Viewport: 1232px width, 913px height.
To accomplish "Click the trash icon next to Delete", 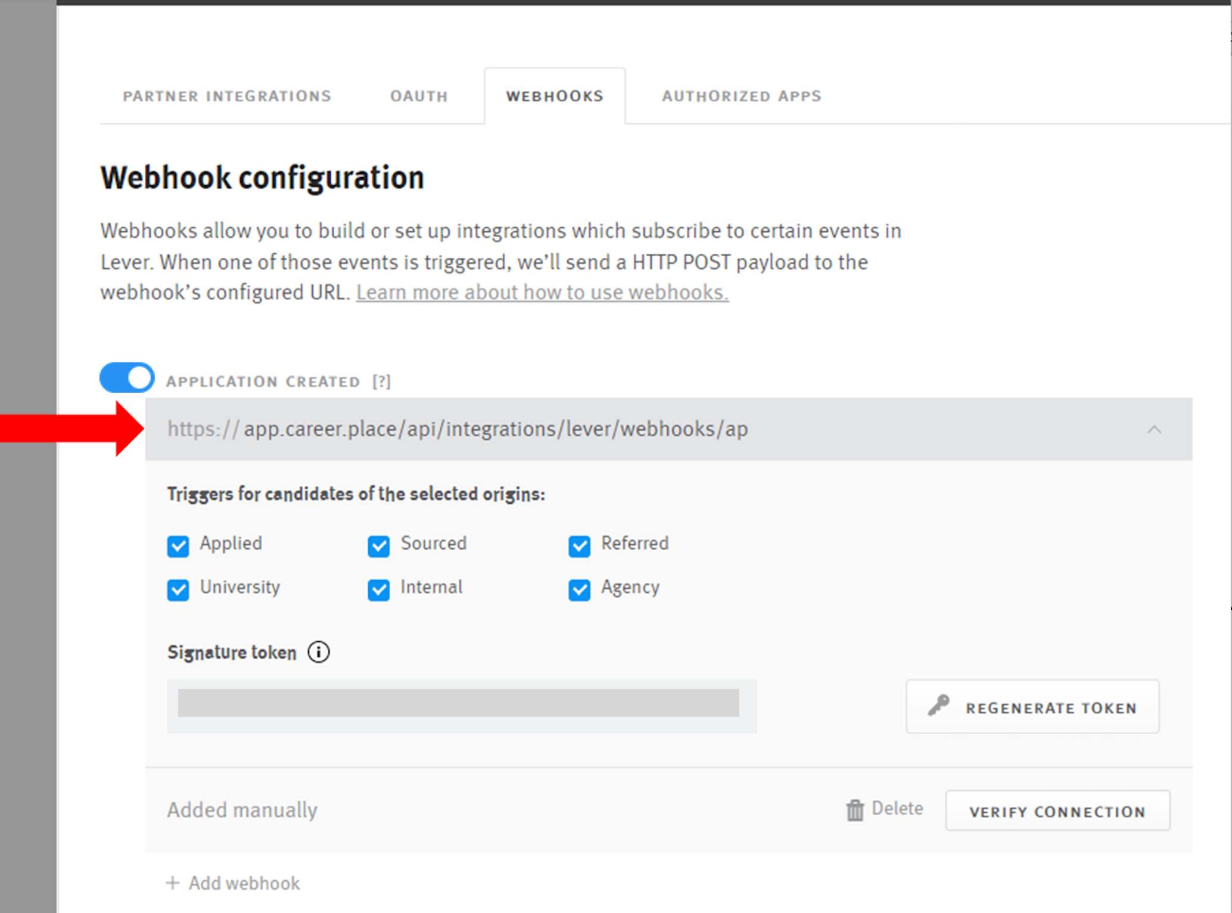I will (x=855, y=809).
